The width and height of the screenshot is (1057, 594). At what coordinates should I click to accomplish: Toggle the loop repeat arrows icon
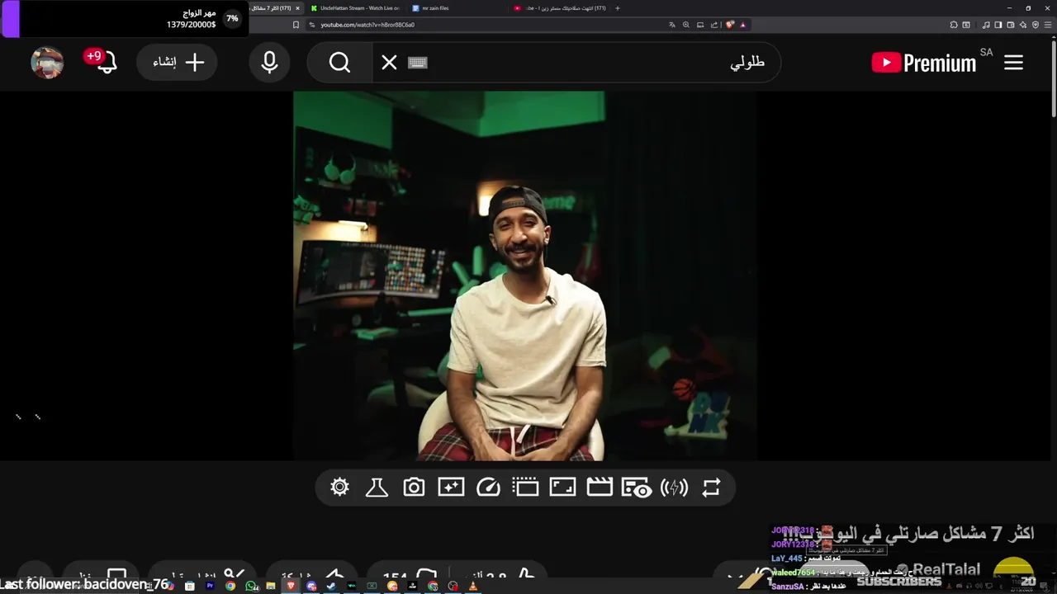coord(711,488)
